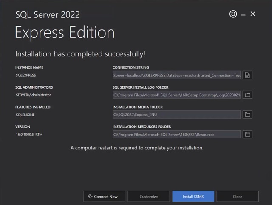Open the SQL Server install log folder
This screenshot has width=272, height=205.
[247, 95]
